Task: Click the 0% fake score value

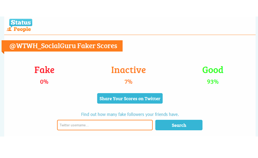Action: pos(44,82)
